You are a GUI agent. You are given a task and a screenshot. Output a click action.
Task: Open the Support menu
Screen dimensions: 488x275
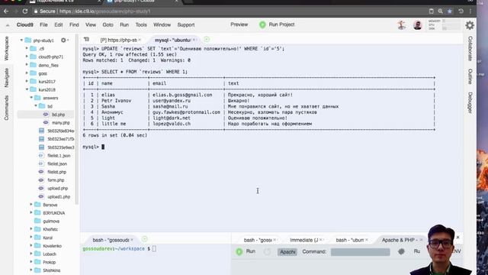(x=186, y=24)
